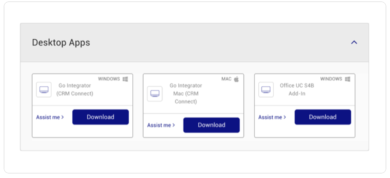Screen dimensions: 390x178
Task: Collapse the Desktop Apps section chevron
Action: (x=354, y=42)
